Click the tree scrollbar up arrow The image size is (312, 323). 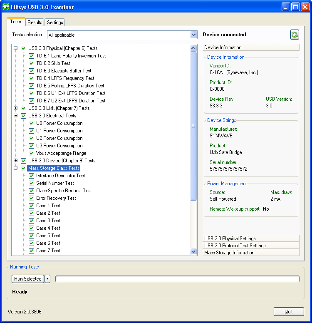coord(193,48)
